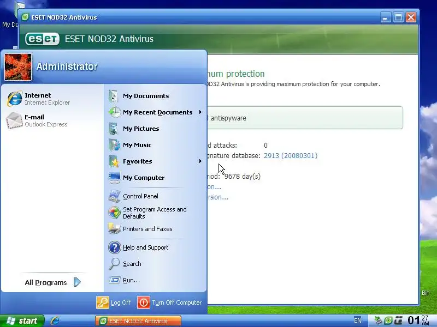Click the link ending in 'on...' in the ESET window
The image size is (437, 327).
point(214,187)
